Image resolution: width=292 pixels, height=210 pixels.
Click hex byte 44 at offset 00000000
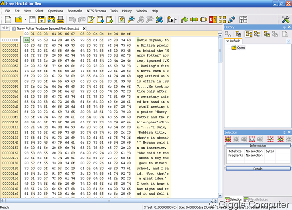point(27,40)
